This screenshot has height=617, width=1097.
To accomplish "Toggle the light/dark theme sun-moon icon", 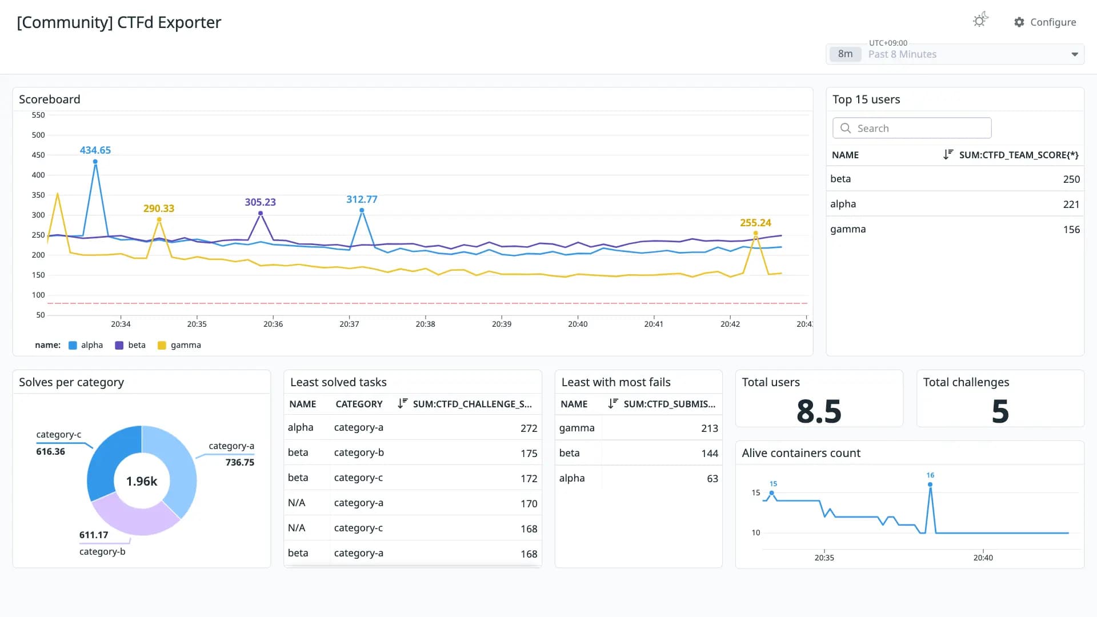I will 980,20.
